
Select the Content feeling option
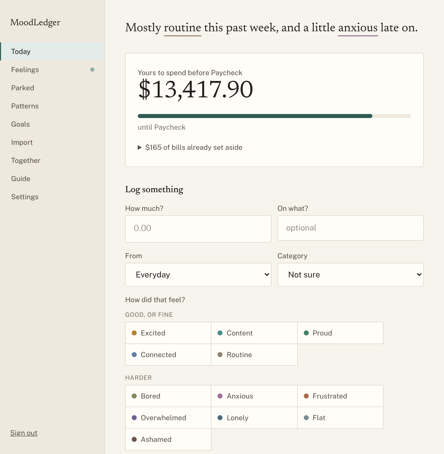[254, 333]
